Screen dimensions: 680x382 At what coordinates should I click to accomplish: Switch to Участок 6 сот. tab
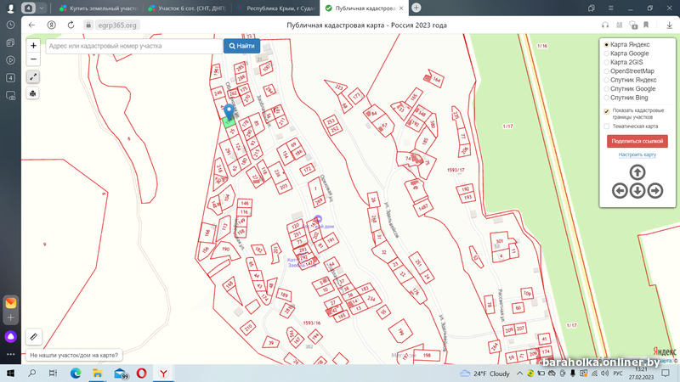tap(186, 8)
